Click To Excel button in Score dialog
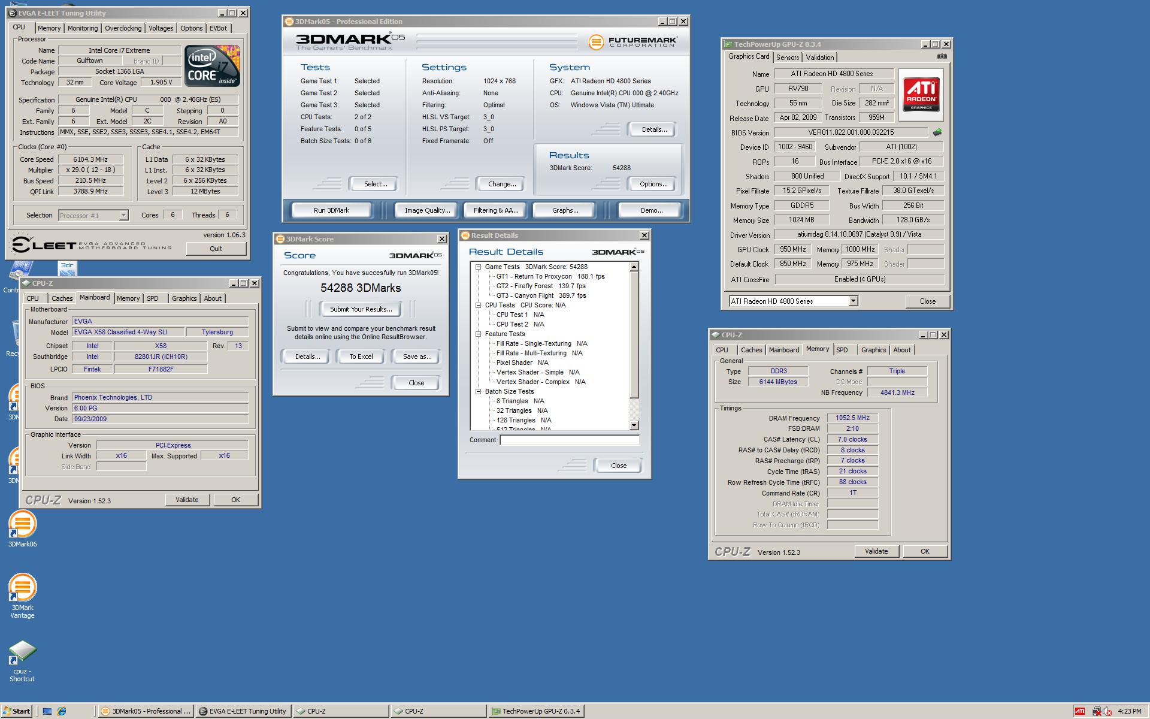The height and width of the screenshot is (719, 1150). click(x=361, y=357)
